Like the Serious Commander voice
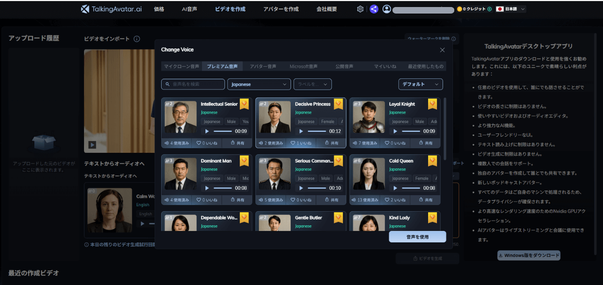The width and height of the screenshot is (603, 285). pos(303,200)
